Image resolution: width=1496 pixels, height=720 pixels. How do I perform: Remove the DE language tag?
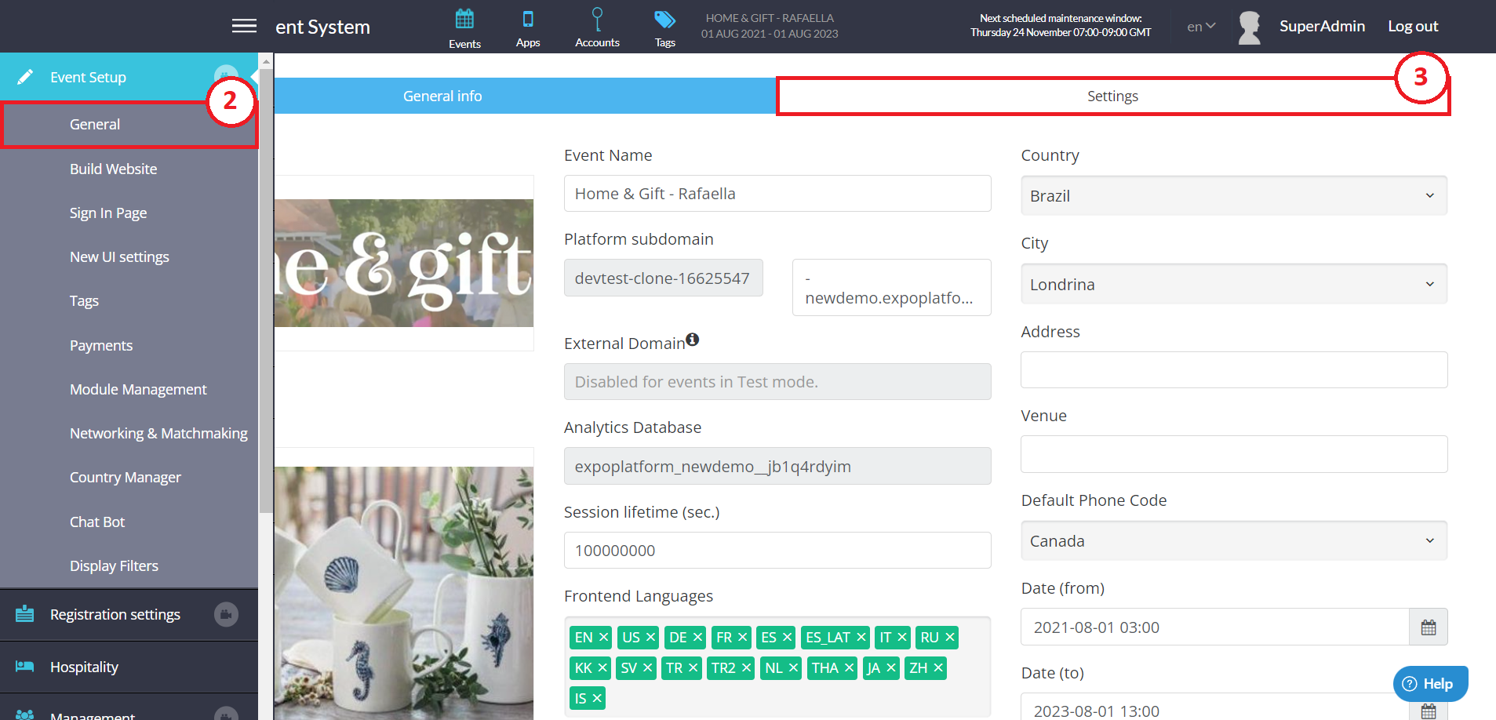coord(697,638)
